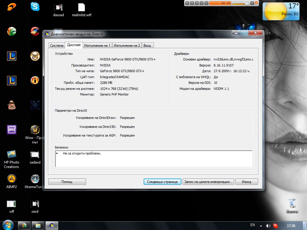
Task: Stop playback in the mini player widget
Action: pyautogui.click(x=197, y=3)
